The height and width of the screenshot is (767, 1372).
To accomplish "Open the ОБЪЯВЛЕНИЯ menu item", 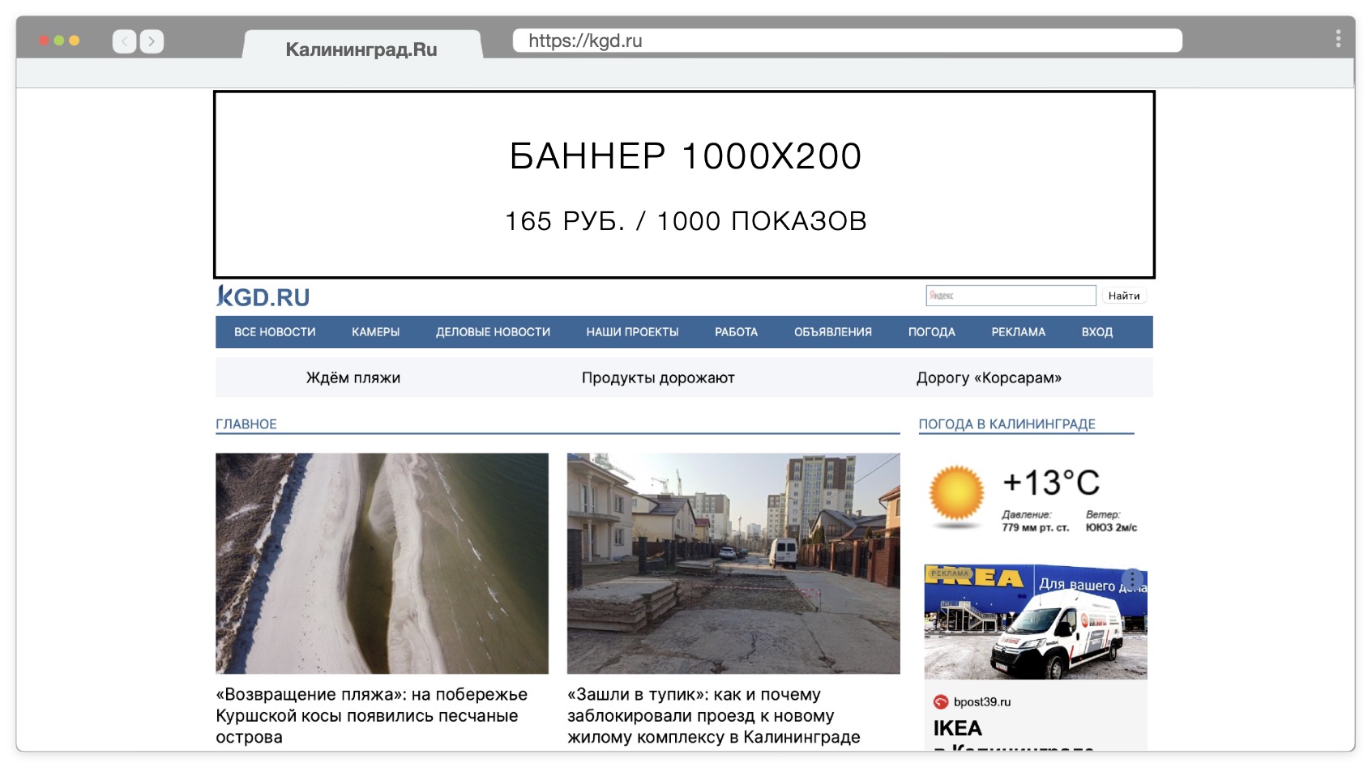I will tap(833, 332).
